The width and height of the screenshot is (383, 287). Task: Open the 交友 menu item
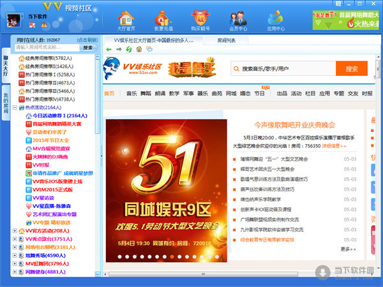point(353,93)
